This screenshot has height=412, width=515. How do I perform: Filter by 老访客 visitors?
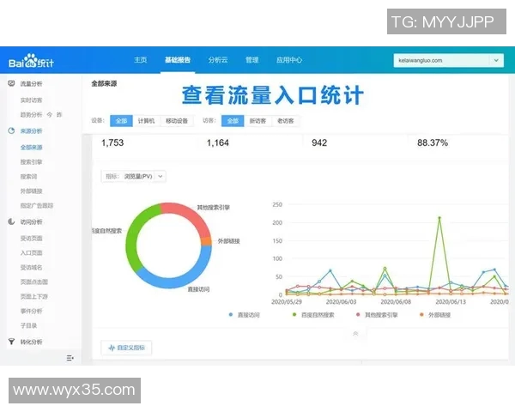pos(286,121)
